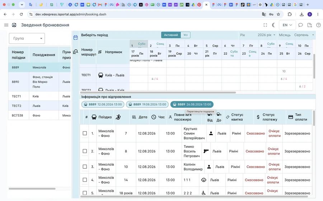
Task: Click the calendar icon in the Дата header
Action: coord(134,117)
